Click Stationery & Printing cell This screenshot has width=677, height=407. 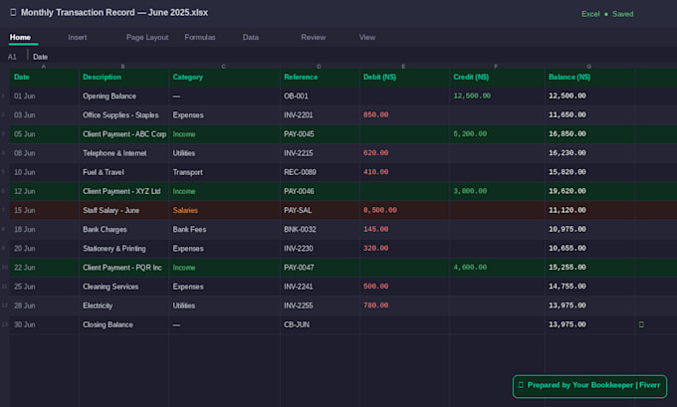(x=123, y=248)
